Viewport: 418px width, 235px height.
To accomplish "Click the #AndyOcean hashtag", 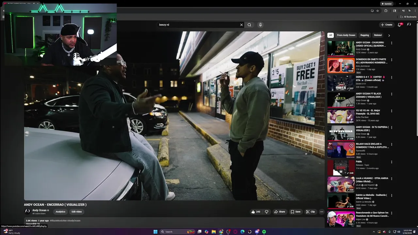I will click(74, 221).
